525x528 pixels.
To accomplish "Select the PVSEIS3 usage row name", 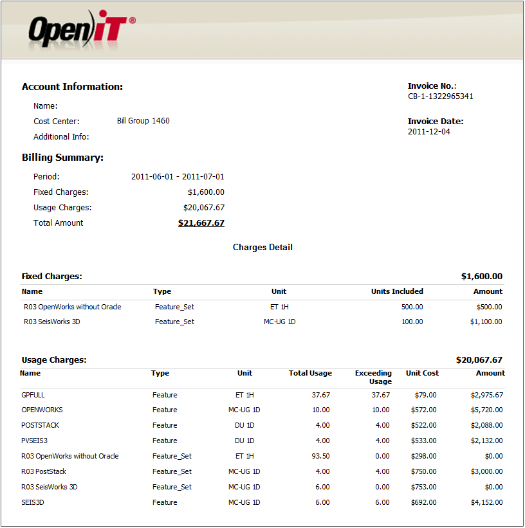I will click(x=34, y=441).
